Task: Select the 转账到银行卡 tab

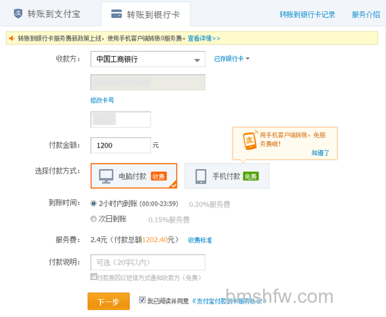Action: pos(145,14)
